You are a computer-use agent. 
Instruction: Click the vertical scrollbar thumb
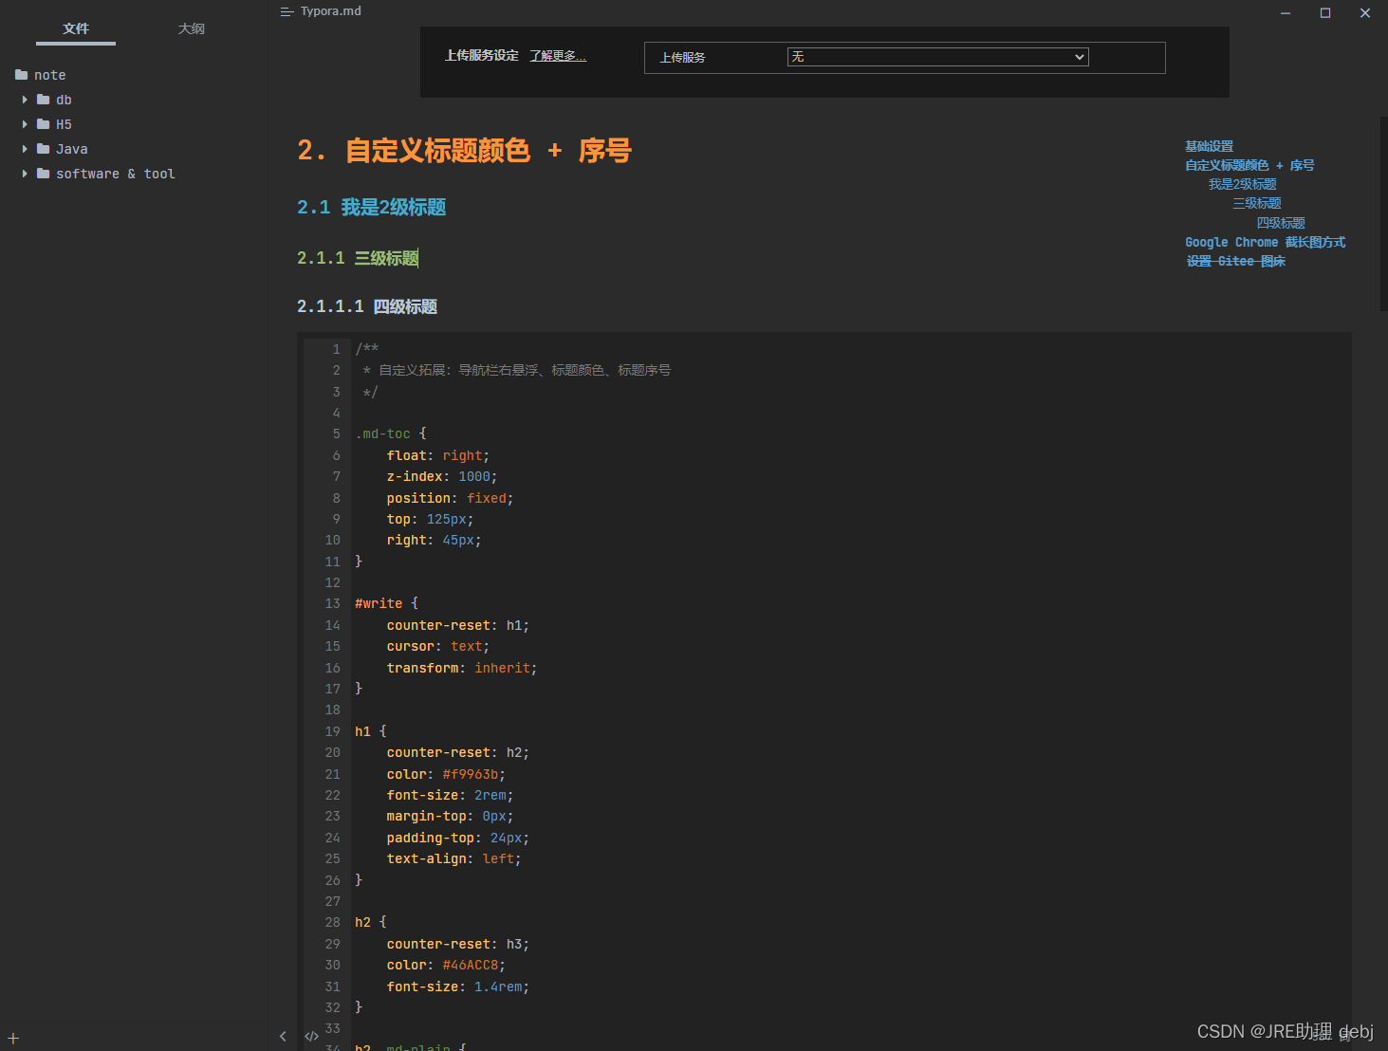[x=1384, y=213]
